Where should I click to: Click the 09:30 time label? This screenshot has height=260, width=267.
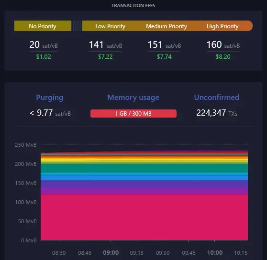coord(163,253)
